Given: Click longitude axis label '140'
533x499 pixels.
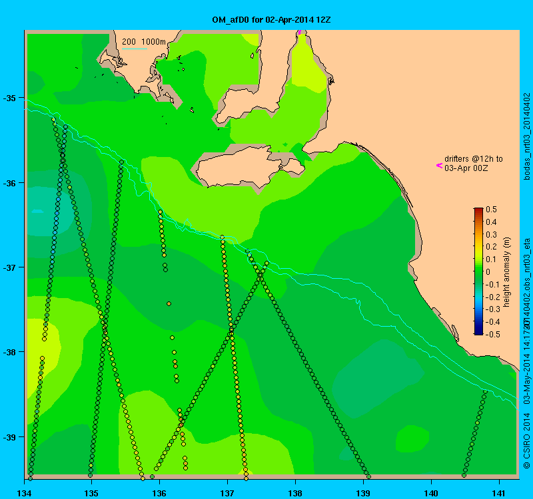Looking at the screenshot, I should [431, 492].
